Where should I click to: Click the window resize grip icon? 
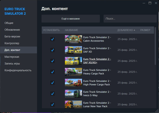pyautogui.click(x=157, y=111)
